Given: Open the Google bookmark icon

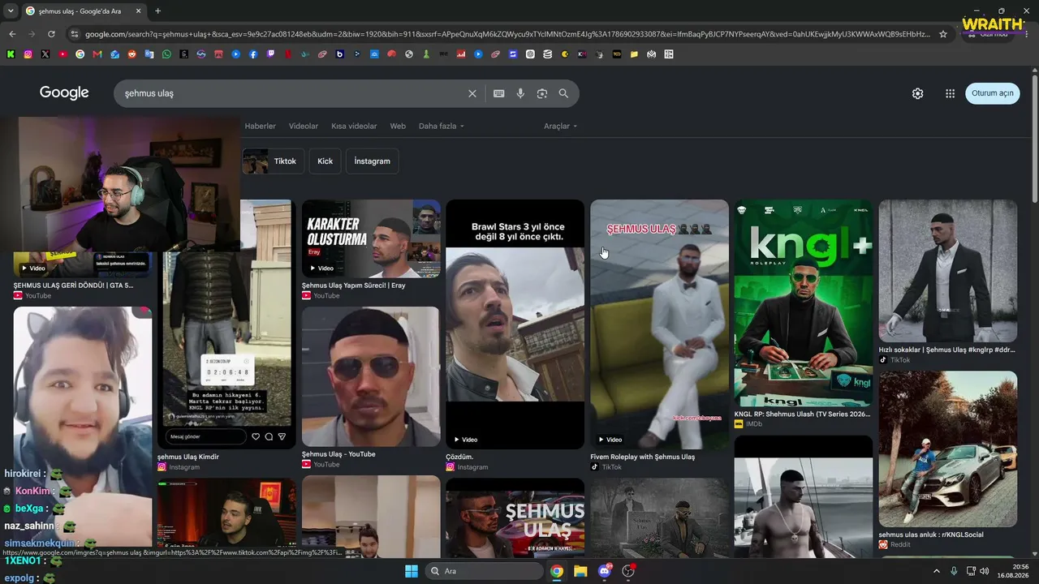Looking at the screenshot, I should pos(80,54).
